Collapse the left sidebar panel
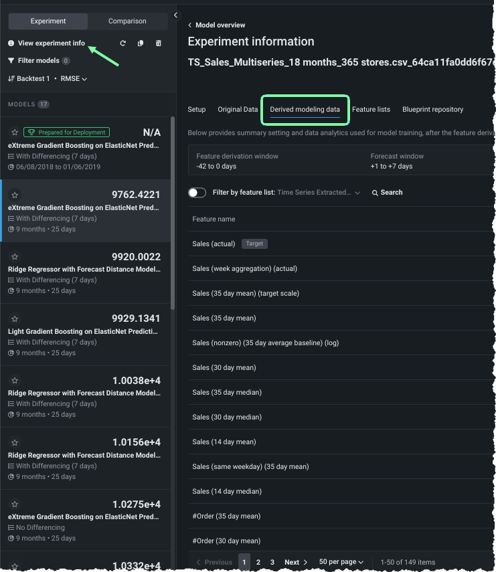This screenshot has height=572, width=496. click(x=175, y=15)
